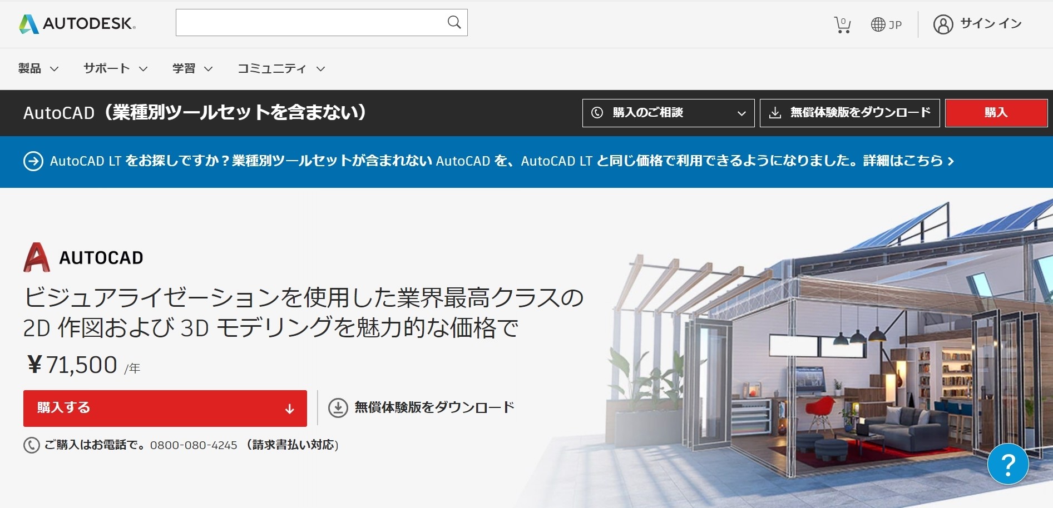Viewport: 1053px width, 508px height.
Task: Open the コミュニティ menu
Action: [281, 68]
